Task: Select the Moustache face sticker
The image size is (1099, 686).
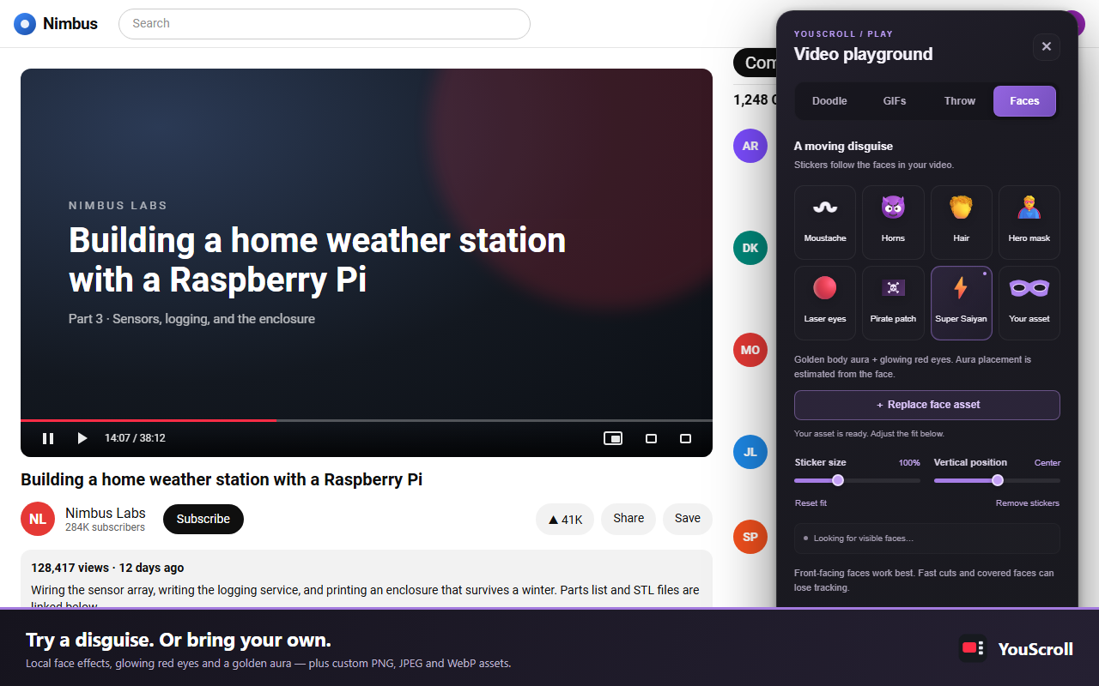Action: tap(825, 222)
